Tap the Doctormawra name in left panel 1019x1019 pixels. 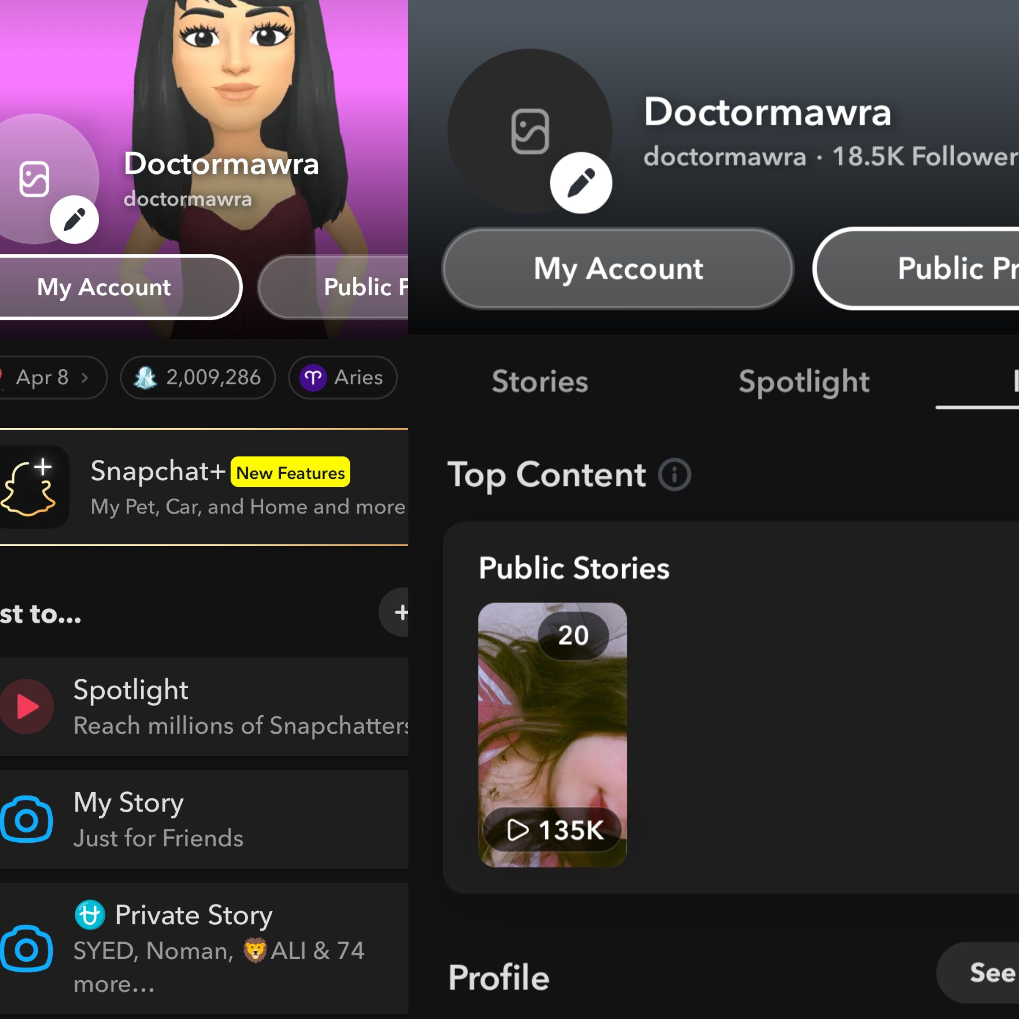[222, 164]
